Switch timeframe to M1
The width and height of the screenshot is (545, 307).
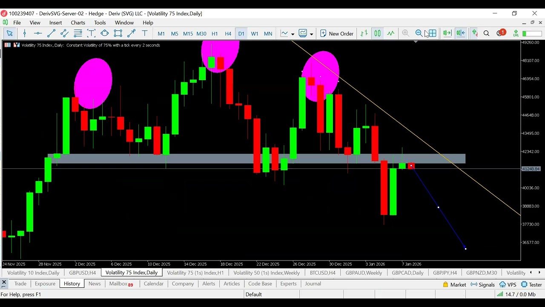point(161,34)
